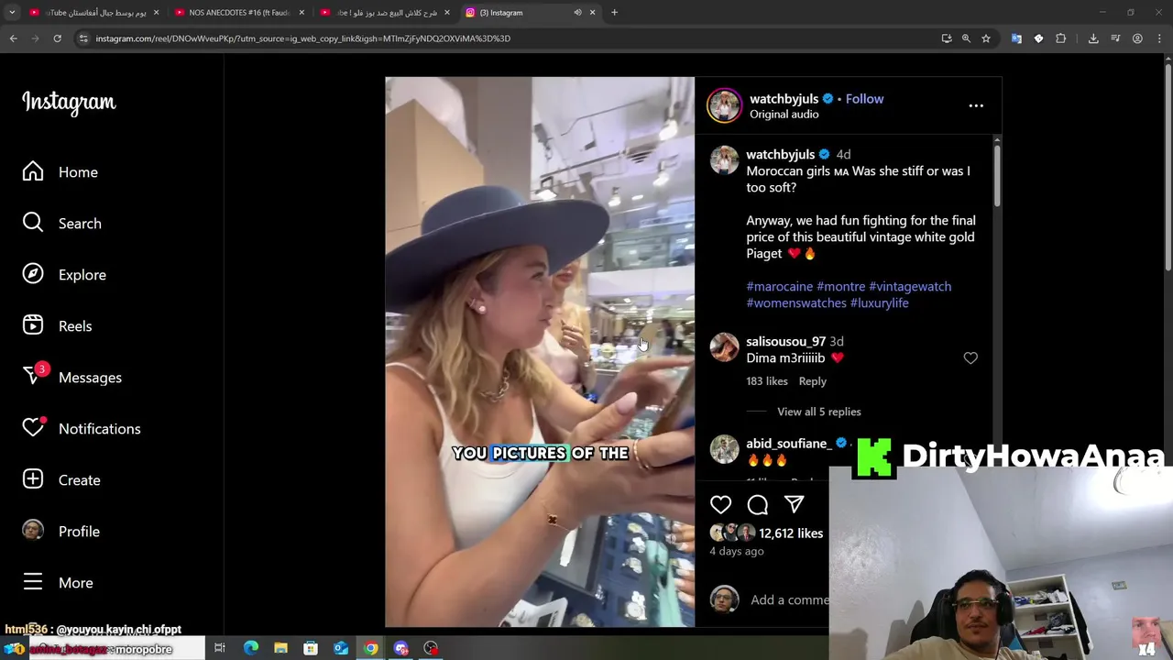View the 183 likes on comment
Image resolution: width=1173 pixels, height=660 pixels.
766,381
